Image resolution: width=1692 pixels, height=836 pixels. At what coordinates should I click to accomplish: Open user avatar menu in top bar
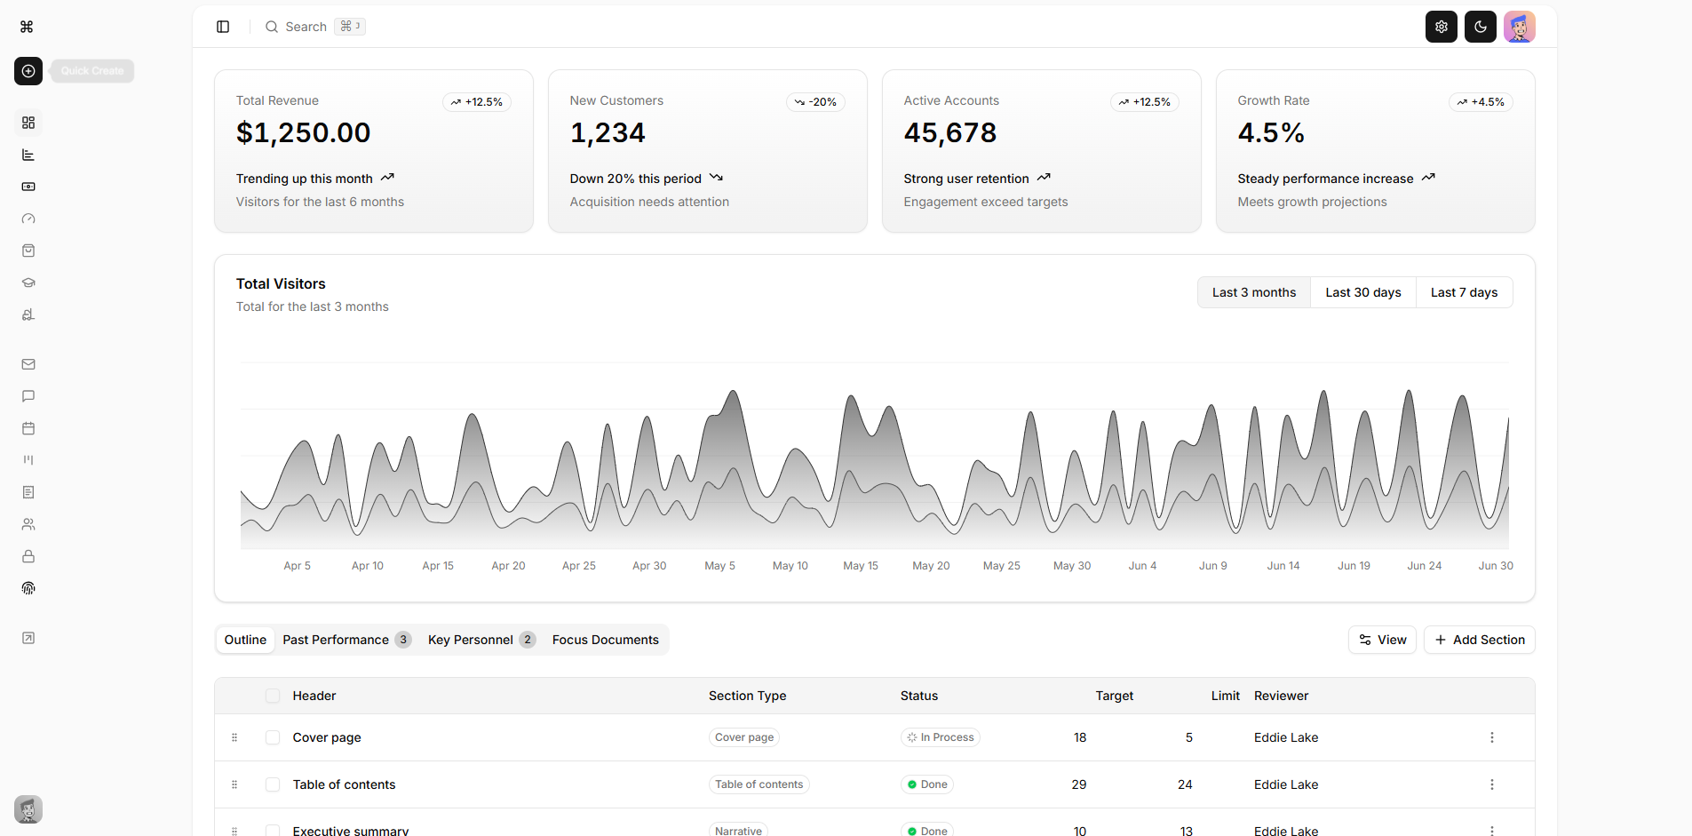[x=1520, y=27]
